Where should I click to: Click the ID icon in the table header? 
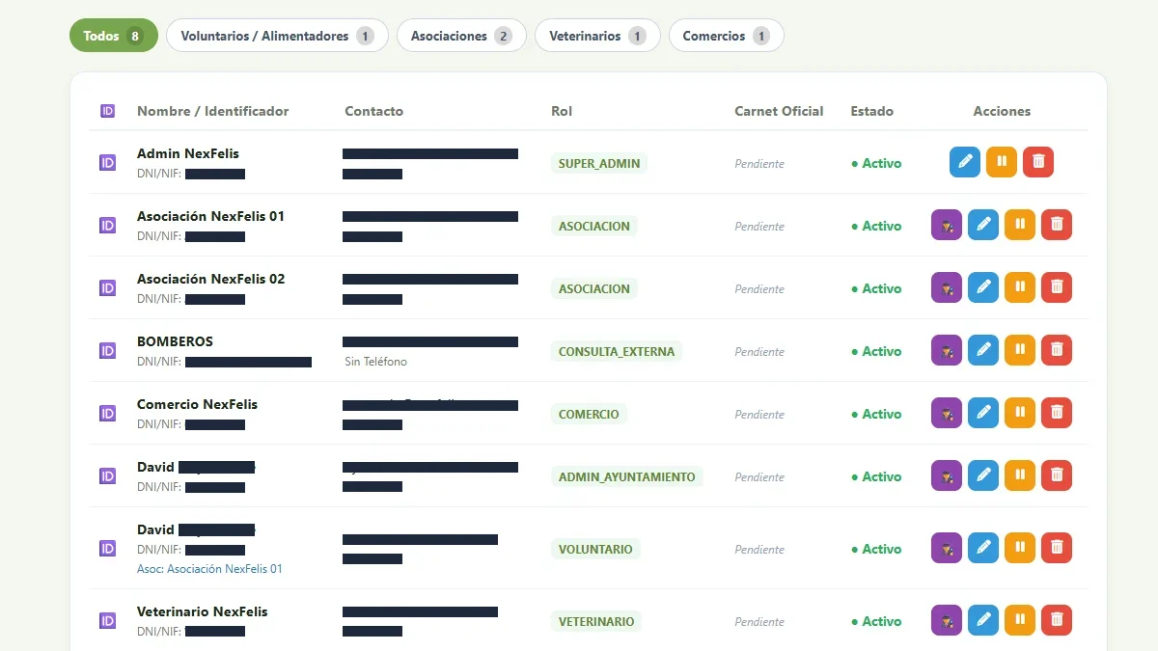coord(108,111)
